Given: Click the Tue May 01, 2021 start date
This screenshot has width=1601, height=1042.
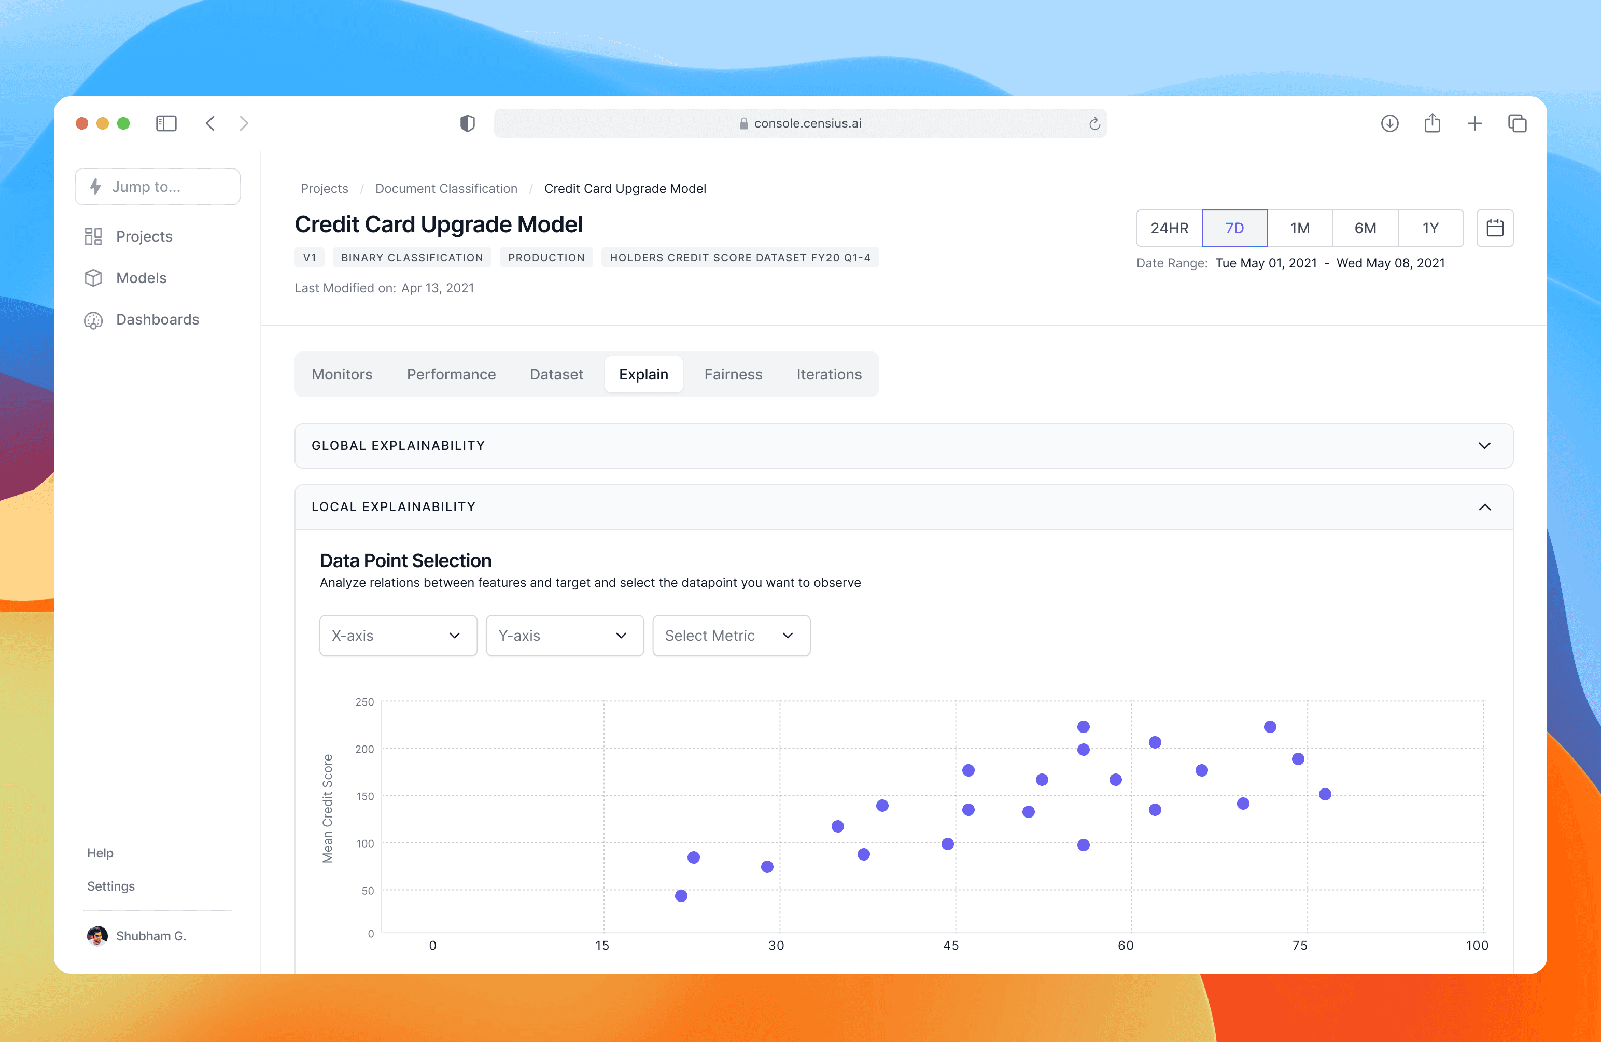Looking at the screenshot, I should coord(1266,263).
